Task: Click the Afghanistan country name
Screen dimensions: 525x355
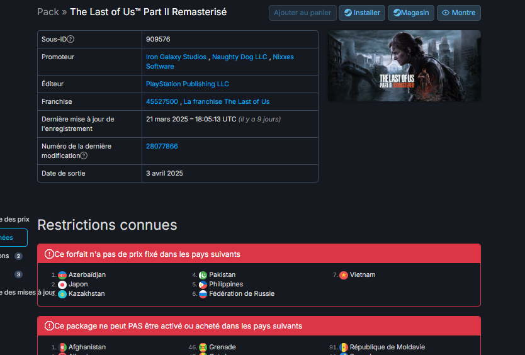Action: [87, 347]
